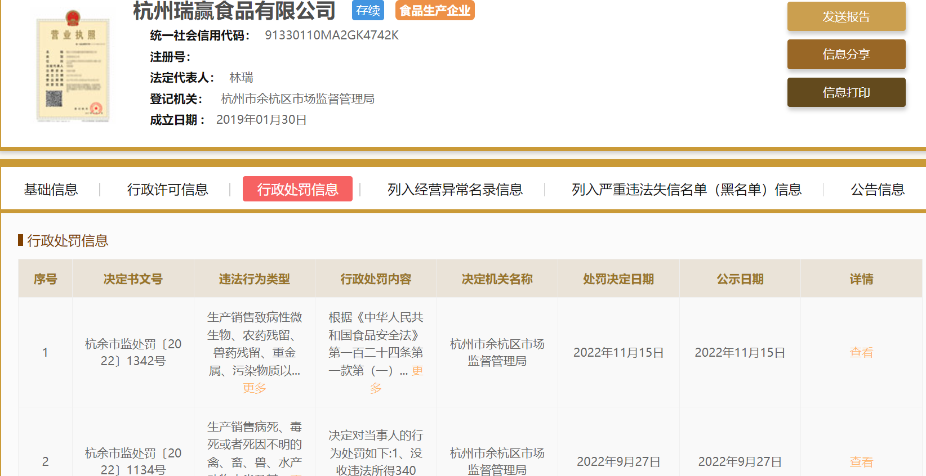Click the 发送报告 button
Image resolution: width=926 pixels, height=476 pixels.
pos(846,16)
